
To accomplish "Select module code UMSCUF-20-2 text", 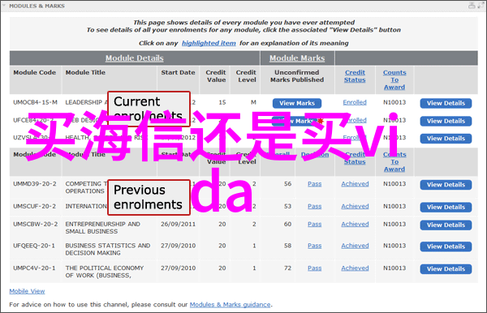I will click(x=34, y=206).
